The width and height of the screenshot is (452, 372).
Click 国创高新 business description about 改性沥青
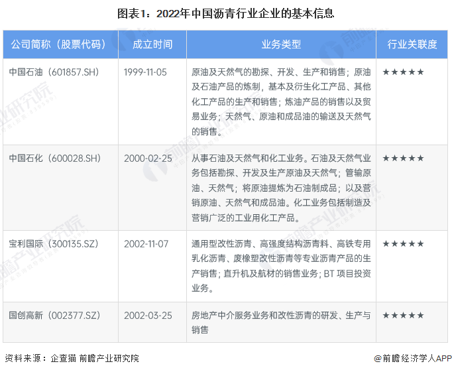pos(281,322)
